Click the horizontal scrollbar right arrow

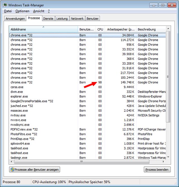(x=163, y=162)
